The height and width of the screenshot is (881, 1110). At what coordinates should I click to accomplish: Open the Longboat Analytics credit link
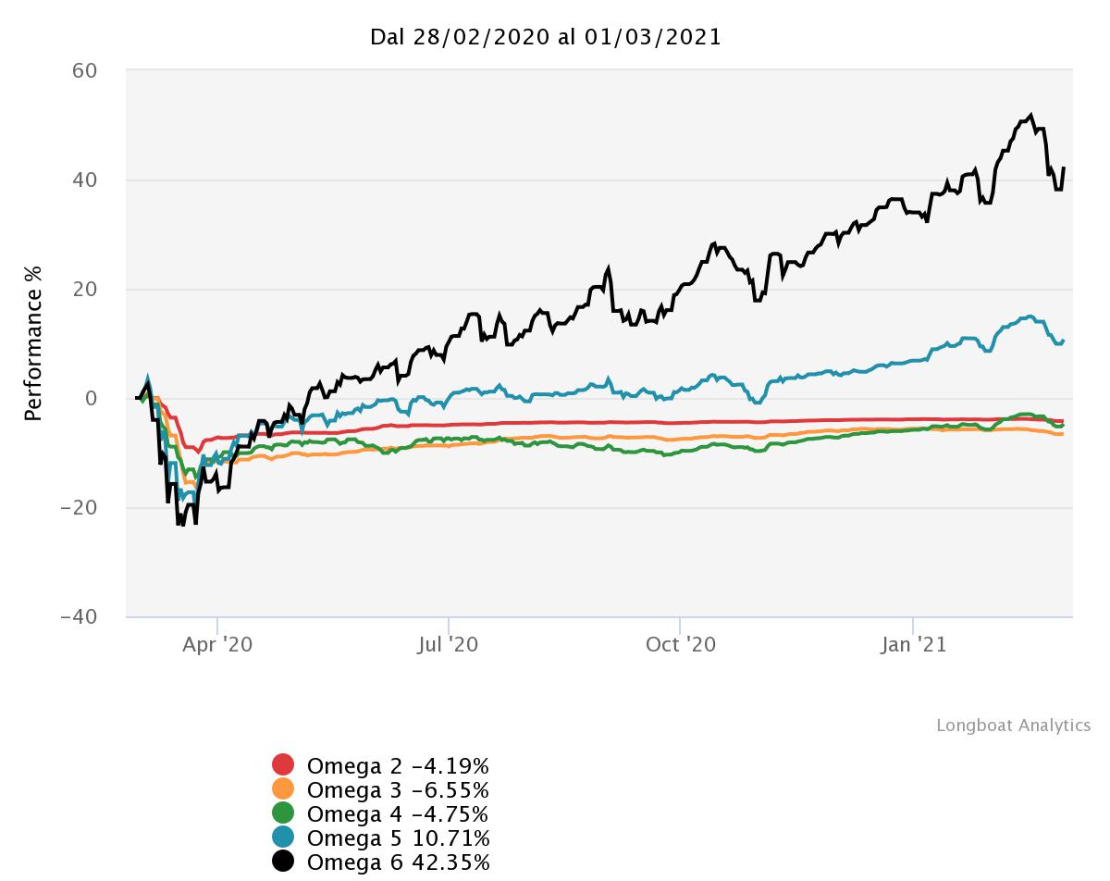1013,726
